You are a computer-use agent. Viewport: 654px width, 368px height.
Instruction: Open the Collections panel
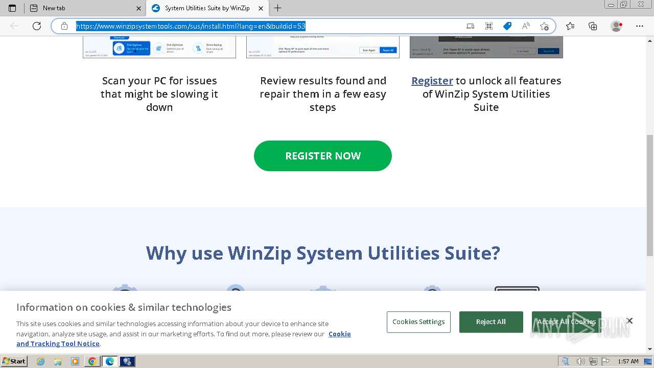593,26
